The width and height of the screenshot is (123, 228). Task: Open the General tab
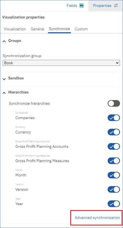(38, 29)
